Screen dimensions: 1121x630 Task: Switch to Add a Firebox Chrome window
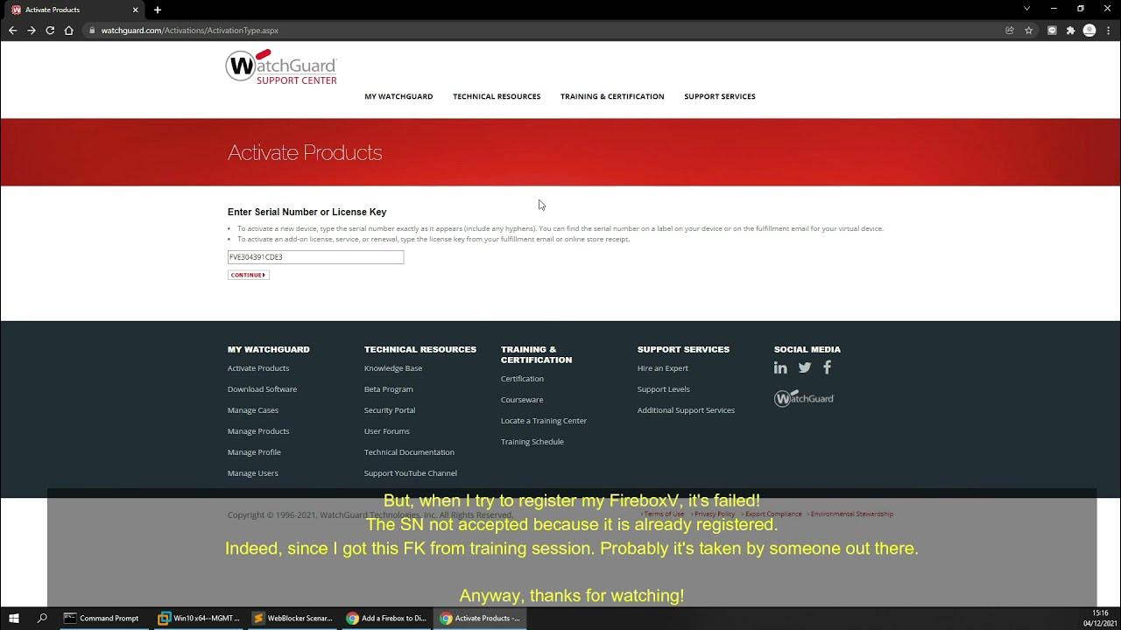(x=386, y=618)
